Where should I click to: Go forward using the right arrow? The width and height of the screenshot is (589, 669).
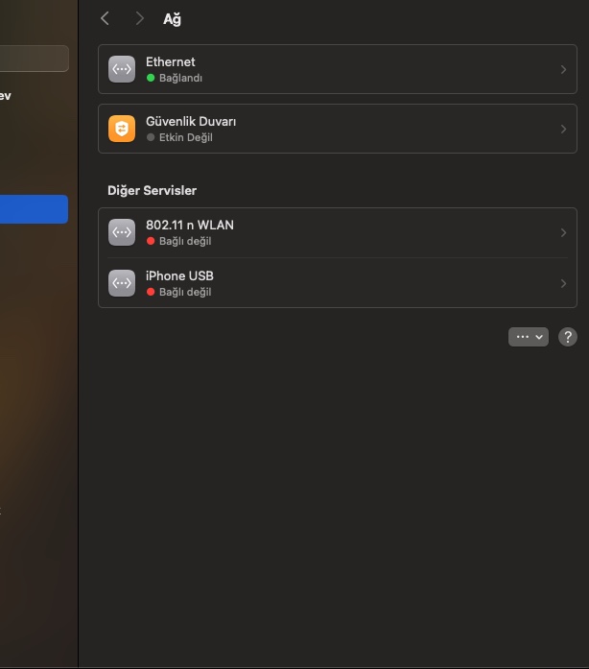click(x=139, y=18)
